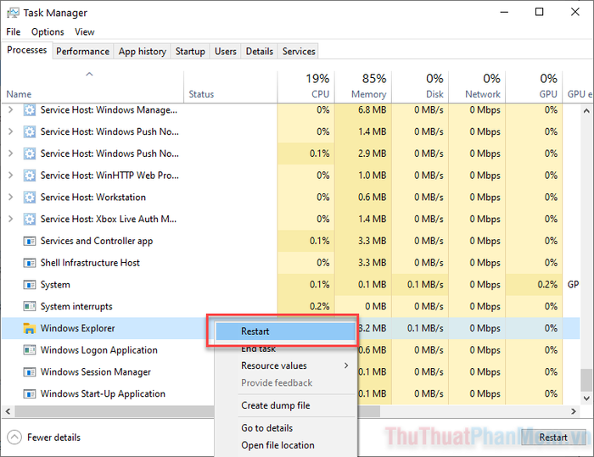The width and height of the screenshot is (594, 457).
Task: Select the Processes tab
Action: pyautogui.click(x=27, y=50)
